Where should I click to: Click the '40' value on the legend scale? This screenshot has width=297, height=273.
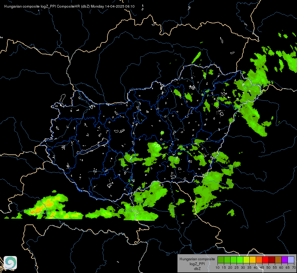click(256, 268)
